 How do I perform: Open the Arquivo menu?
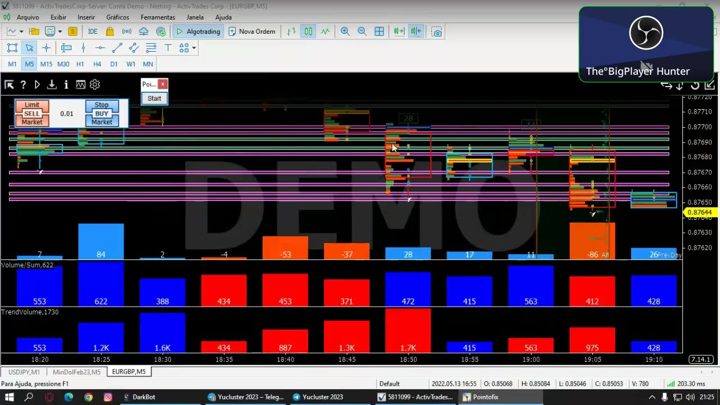[28, 17]
